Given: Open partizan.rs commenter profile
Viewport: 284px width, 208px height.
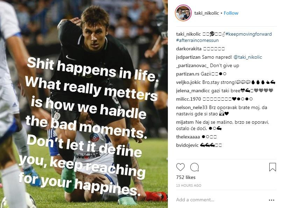Looking at the screenshot, I should [187, 74].
